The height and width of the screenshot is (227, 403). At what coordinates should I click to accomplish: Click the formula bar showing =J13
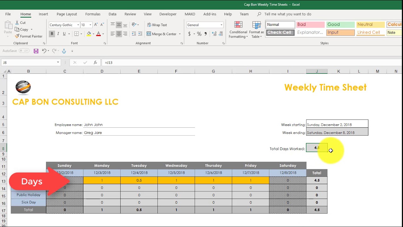pyautogui.click(x=252, y=62)
